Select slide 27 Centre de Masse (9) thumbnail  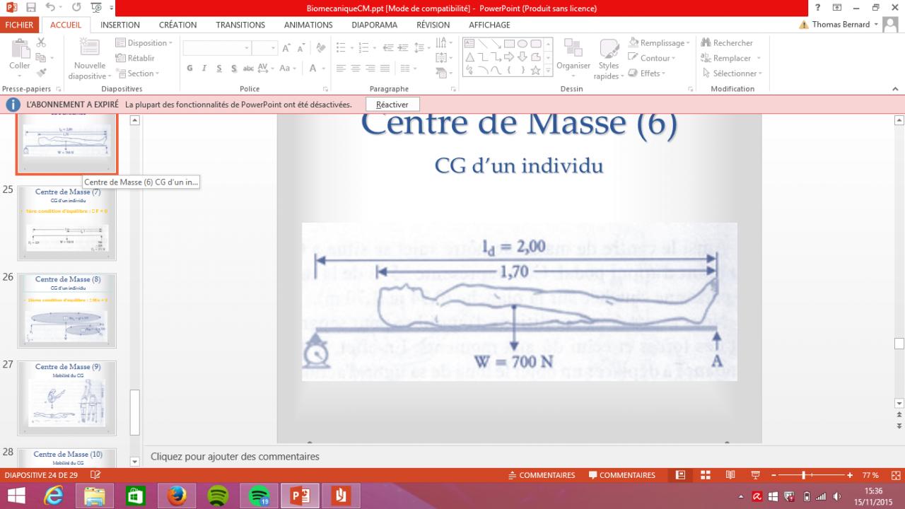tap(66, 398)
